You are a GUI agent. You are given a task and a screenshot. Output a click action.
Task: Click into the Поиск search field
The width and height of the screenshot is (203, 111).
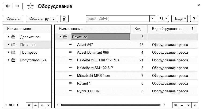[117, 19]
